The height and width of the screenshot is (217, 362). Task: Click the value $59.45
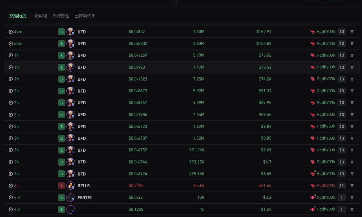click(x=265, y=115)
